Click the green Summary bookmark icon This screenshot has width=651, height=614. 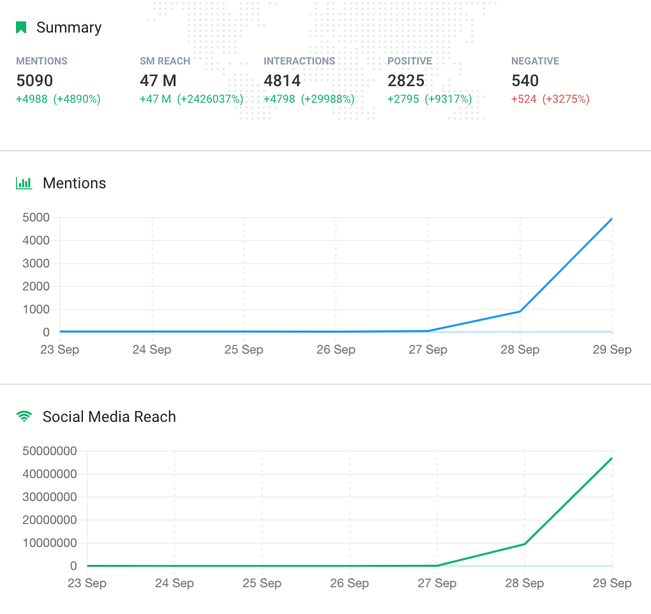point(21,27)
